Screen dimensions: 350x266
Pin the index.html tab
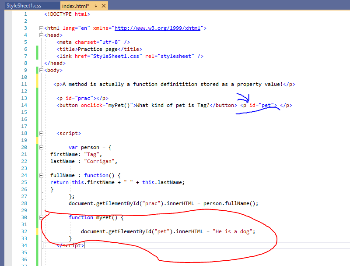95,6
